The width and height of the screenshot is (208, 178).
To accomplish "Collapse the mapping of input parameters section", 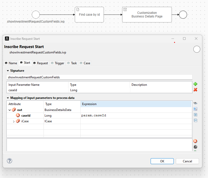I will click(8, 98).
